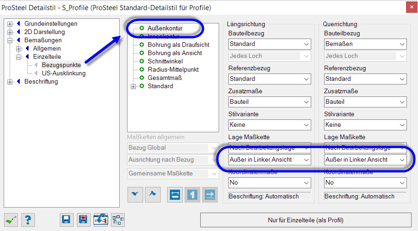Click 'Nur für Einzelteile (als Profil)' button
This screenshot has height=231, width=418.
click(306, 220)
